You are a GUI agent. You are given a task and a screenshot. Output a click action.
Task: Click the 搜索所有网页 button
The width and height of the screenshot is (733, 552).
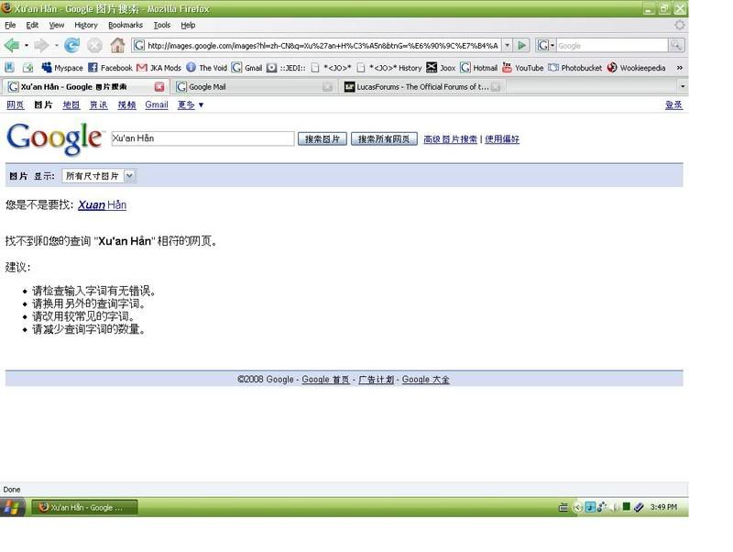point(384,139)
